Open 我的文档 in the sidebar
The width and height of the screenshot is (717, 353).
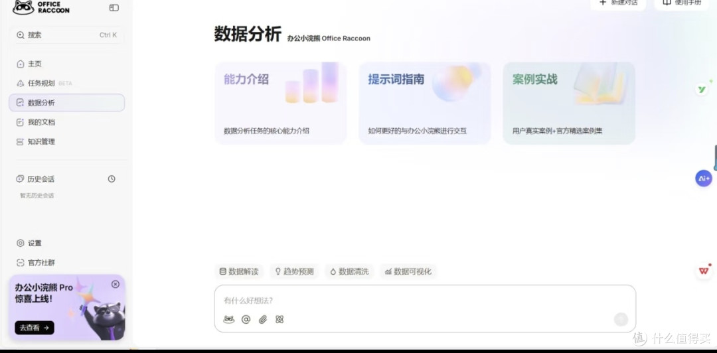(66, 122)
